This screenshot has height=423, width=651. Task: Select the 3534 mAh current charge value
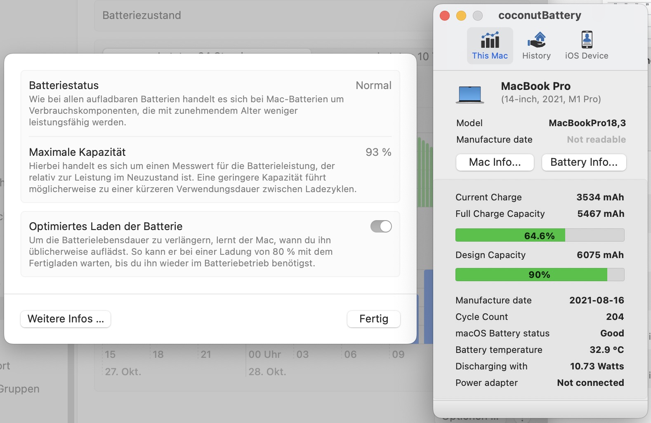[x=600, y=197]
